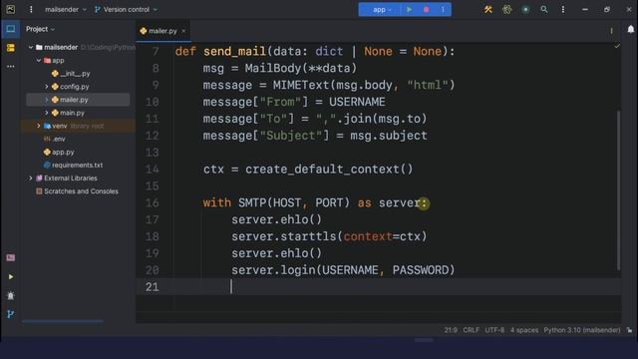Open the Version control dropdown
This screenshot has height=359, width=638.
[126, 9]
